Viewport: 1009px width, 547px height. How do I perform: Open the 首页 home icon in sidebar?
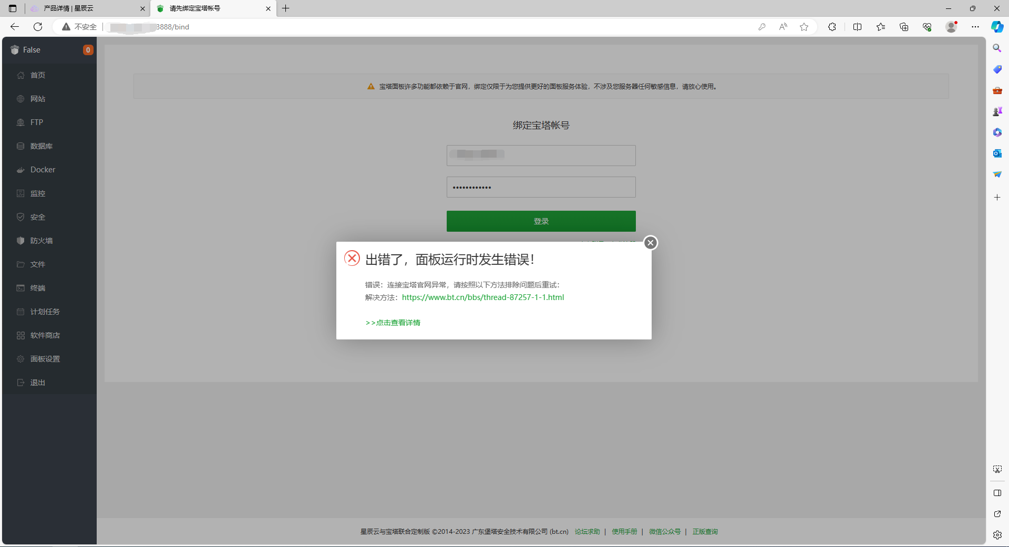tap(20, 75)
